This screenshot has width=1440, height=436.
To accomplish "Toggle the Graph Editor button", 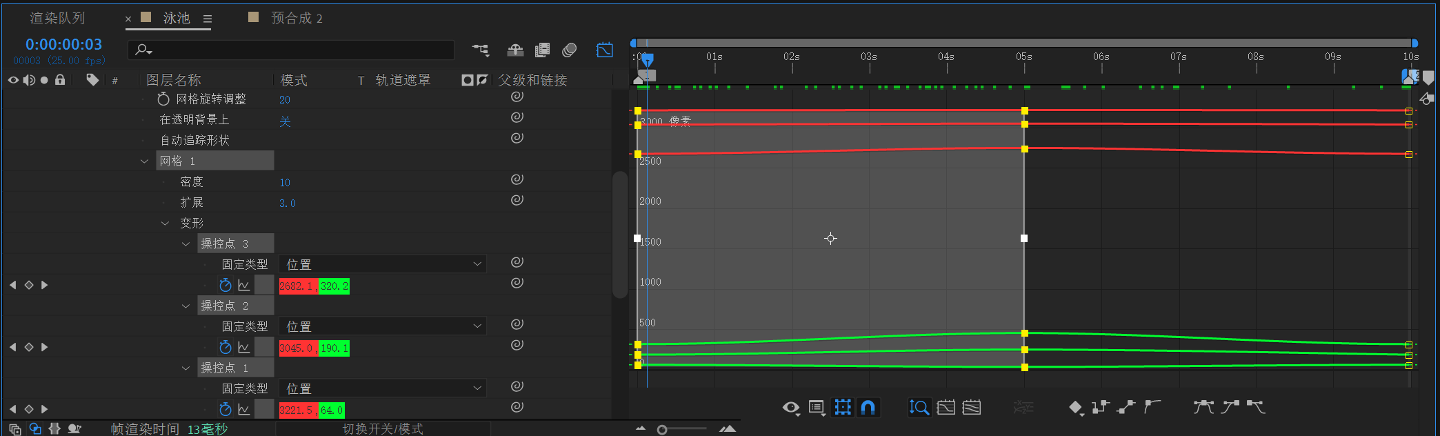I will [x=604, y=50].
